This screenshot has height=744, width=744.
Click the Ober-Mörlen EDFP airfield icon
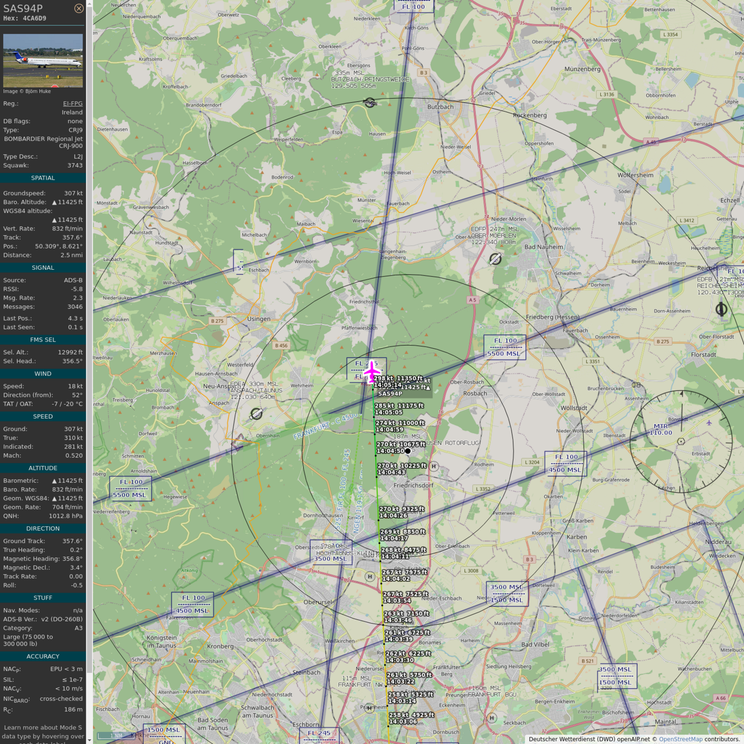[495, 259]
